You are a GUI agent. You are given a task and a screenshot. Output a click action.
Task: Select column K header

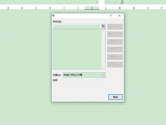(92, 8)
